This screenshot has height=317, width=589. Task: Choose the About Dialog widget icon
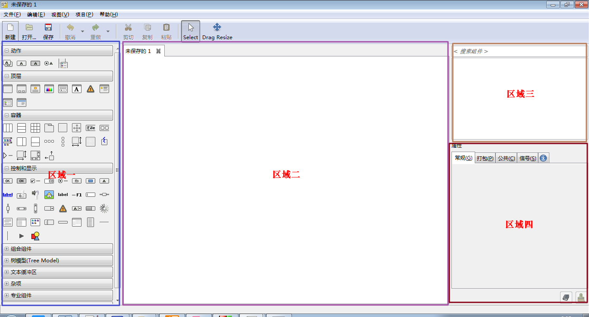click(x=35, y=89)
